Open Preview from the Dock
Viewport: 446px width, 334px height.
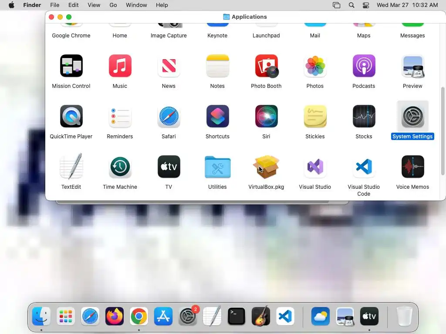click(345, 316)
